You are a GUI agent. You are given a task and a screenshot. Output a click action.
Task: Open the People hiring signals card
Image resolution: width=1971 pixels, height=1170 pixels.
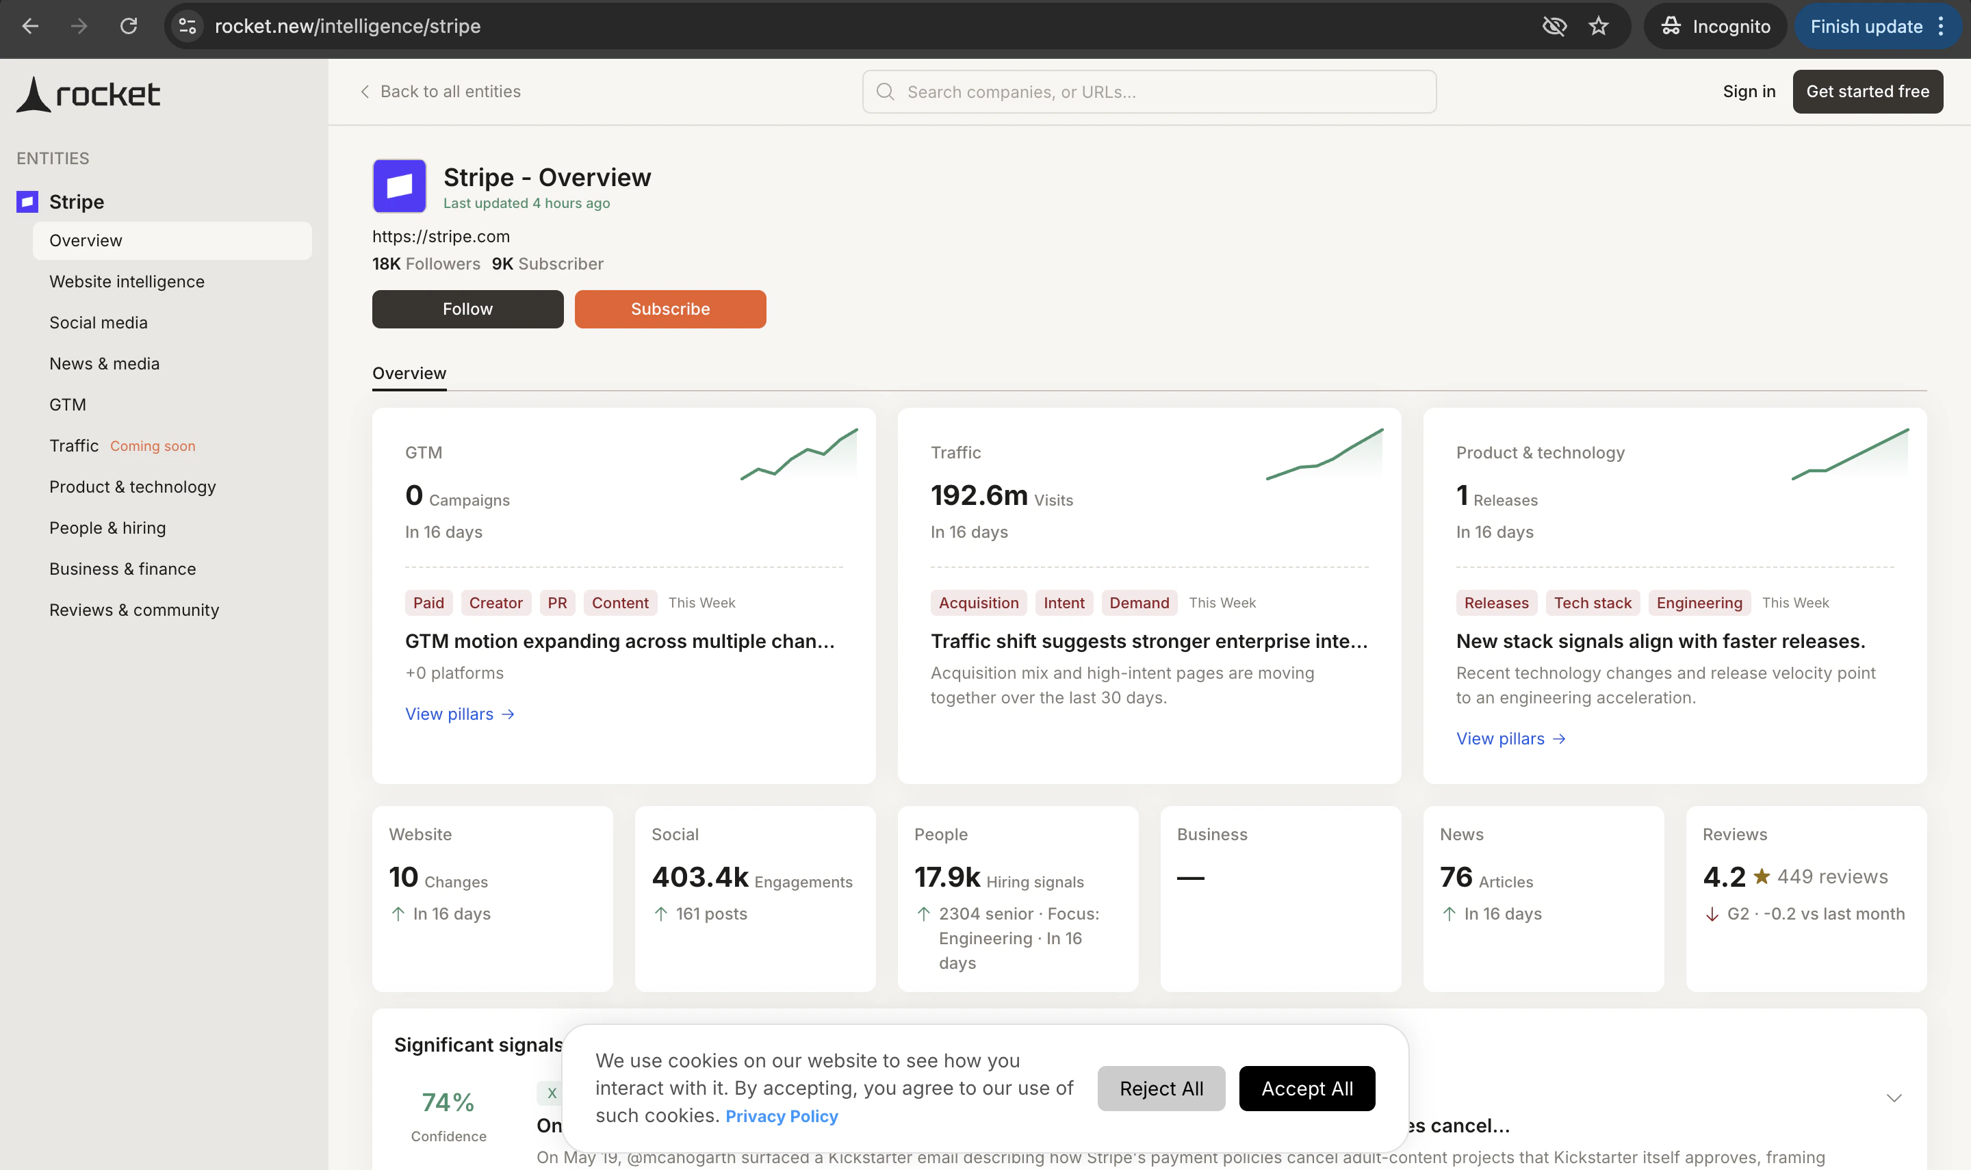tap(1018, 898)
